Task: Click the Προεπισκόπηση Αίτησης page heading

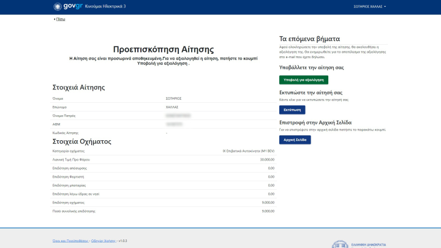Action: click(x=163, y=49)
